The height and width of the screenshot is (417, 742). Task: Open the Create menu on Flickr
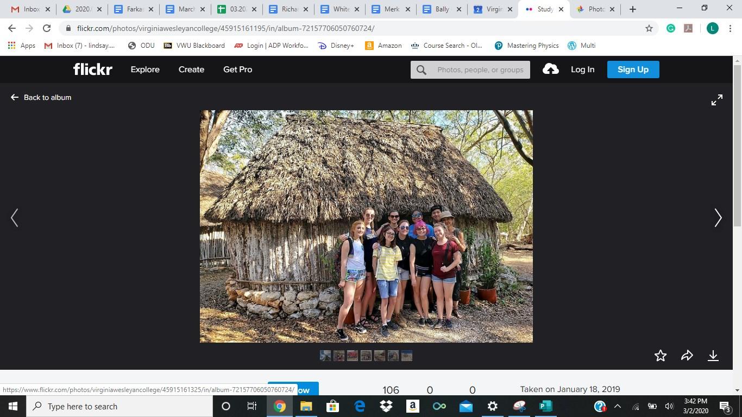pos(191,69)
